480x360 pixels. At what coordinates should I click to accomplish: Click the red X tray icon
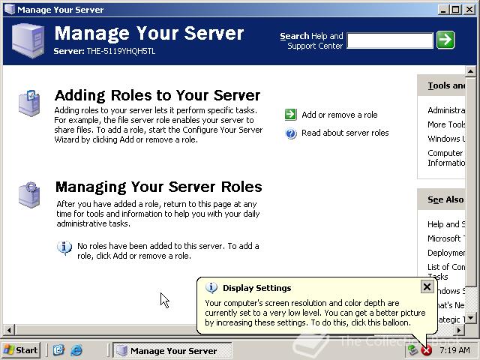click(x=427, y=350)
